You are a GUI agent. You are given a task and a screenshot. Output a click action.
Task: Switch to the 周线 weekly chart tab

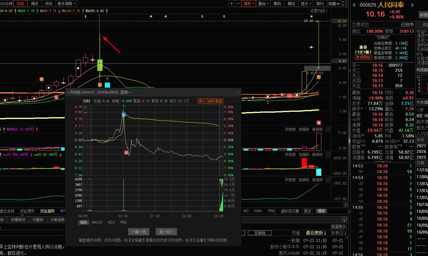pyautogui.click(x=35, y=4)
